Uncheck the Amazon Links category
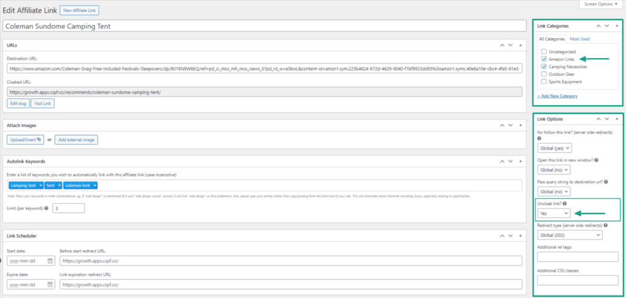Image resolution: width=626 pixels, height=298 pixels. (543, 59)
